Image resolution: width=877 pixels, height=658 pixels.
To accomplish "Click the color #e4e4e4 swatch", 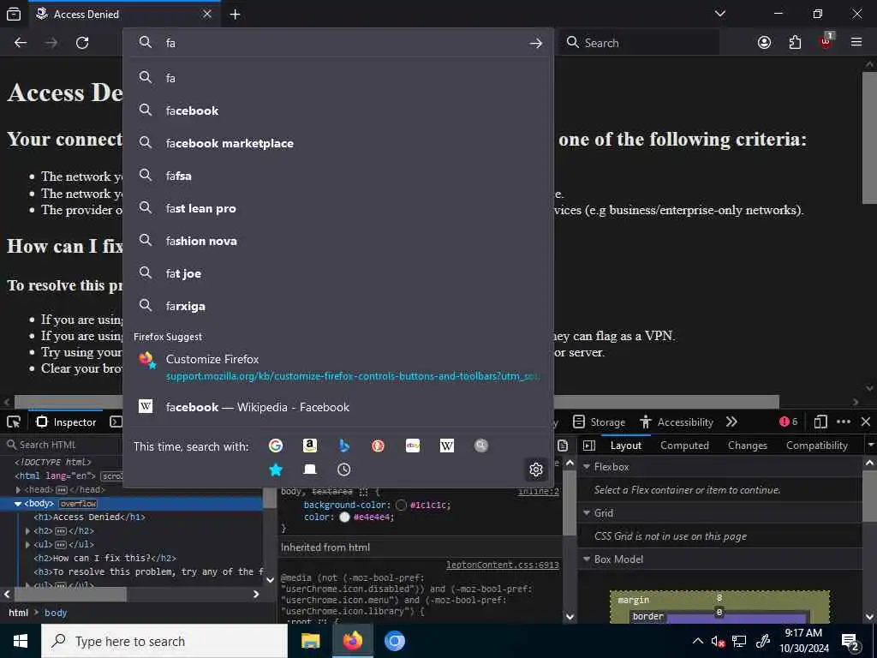I will coord(344,517).
